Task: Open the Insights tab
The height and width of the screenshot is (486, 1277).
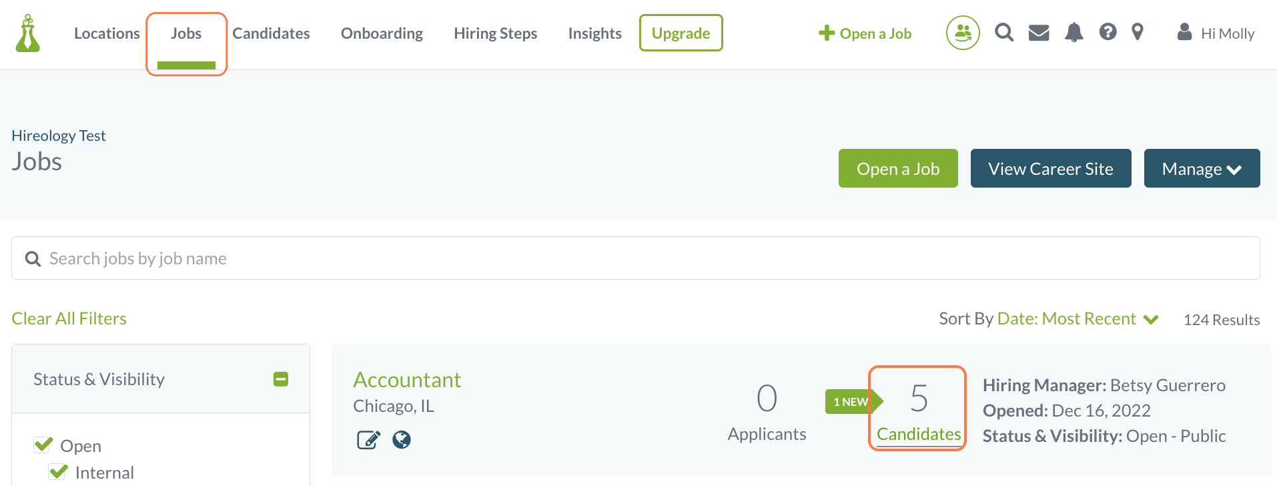Action: (594, 33)
